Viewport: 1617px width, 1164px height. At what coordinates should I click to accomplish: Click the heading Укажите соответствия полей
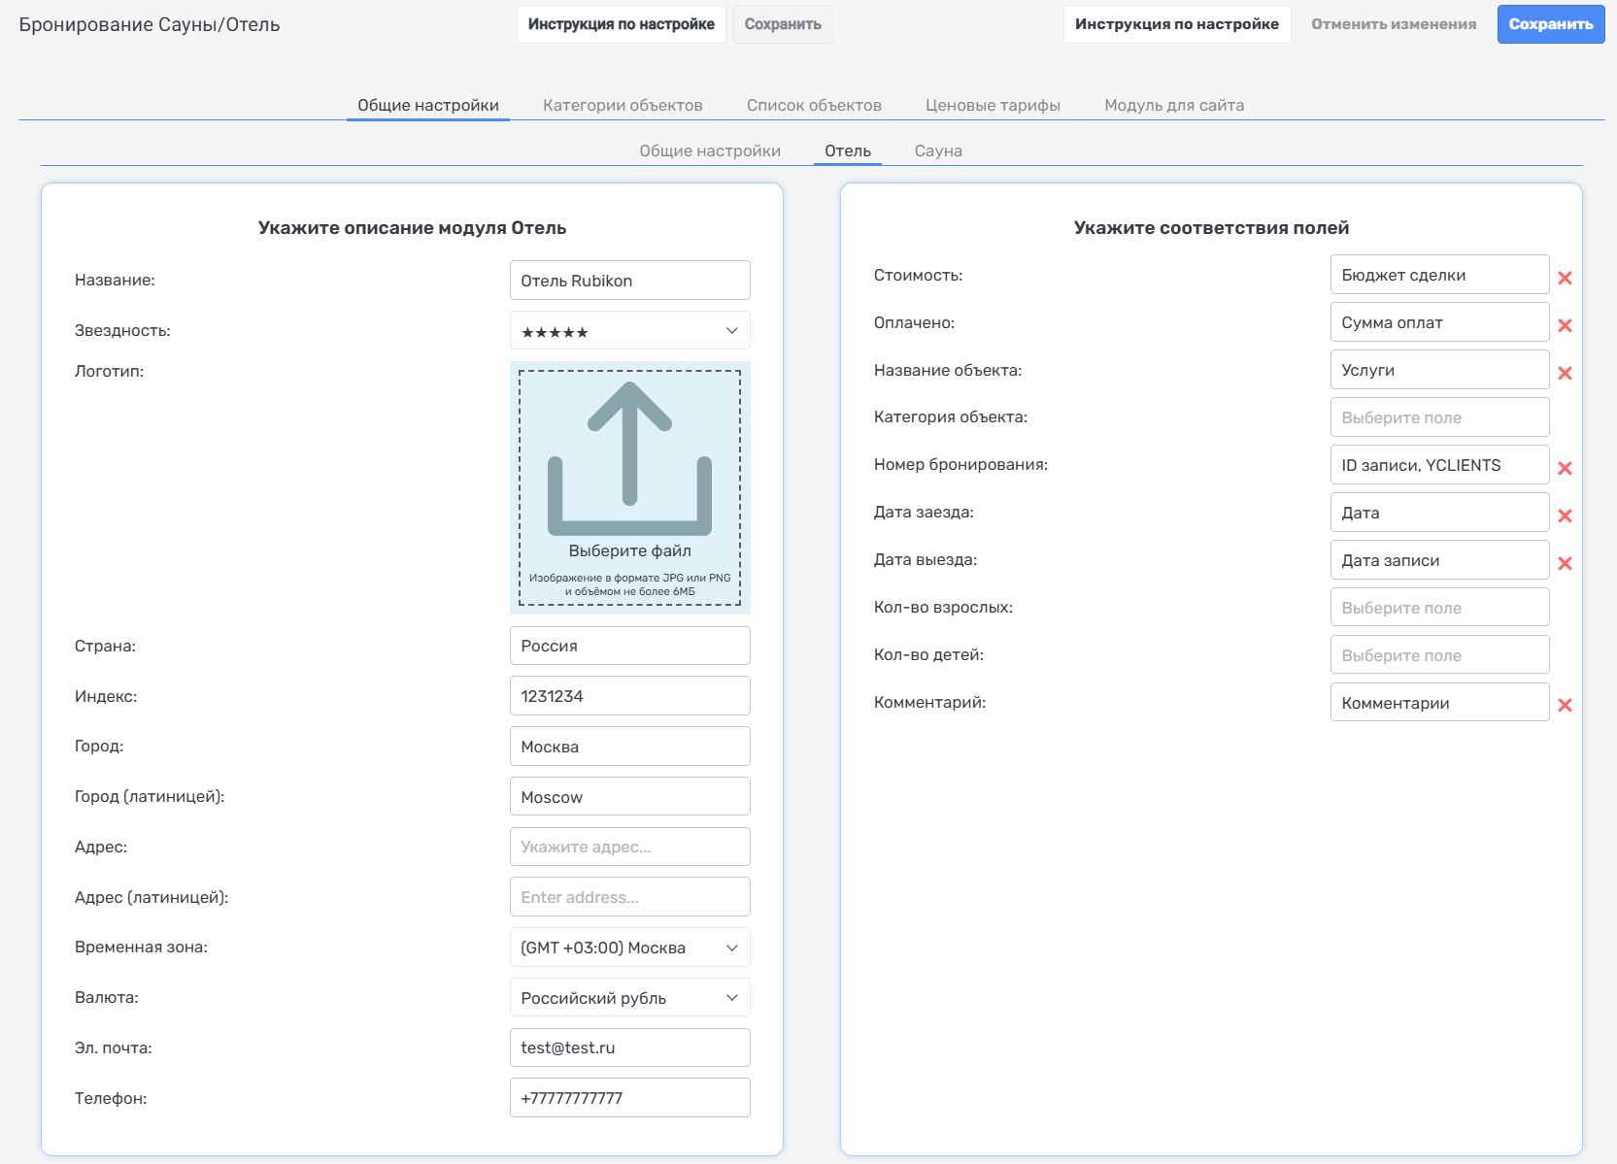point(1211,228)
